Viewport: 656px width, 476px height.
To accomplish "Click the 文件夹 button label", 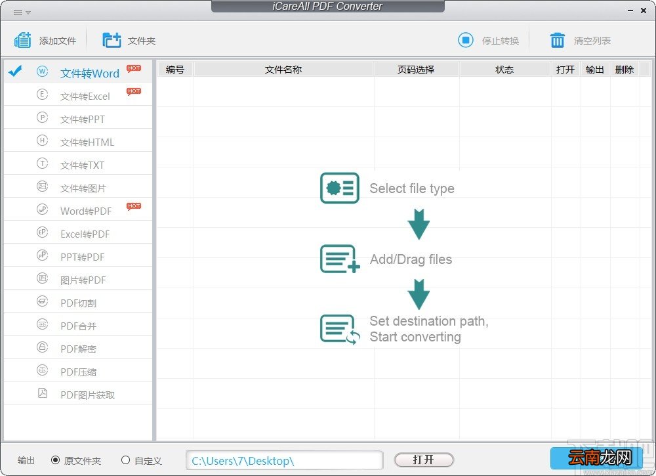I will 142,41.
